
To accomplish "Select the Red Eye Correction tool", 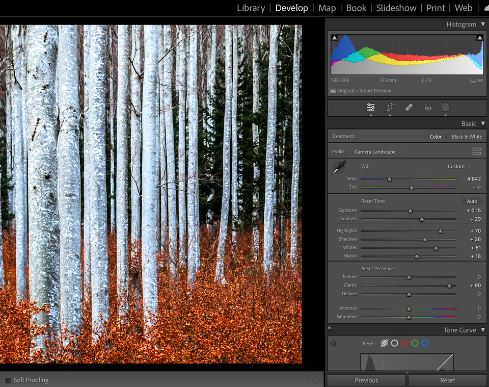I will pyautogui.click(x=427, y=108).
